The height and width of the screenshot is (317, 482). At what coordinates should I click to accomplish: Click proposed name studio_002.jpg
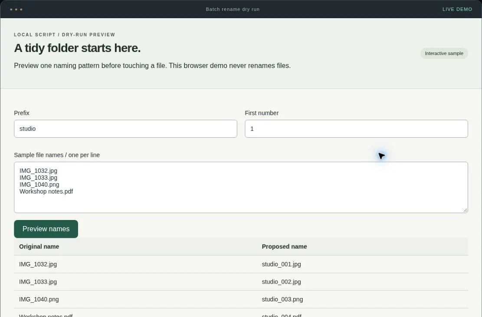tap(281, 282)
